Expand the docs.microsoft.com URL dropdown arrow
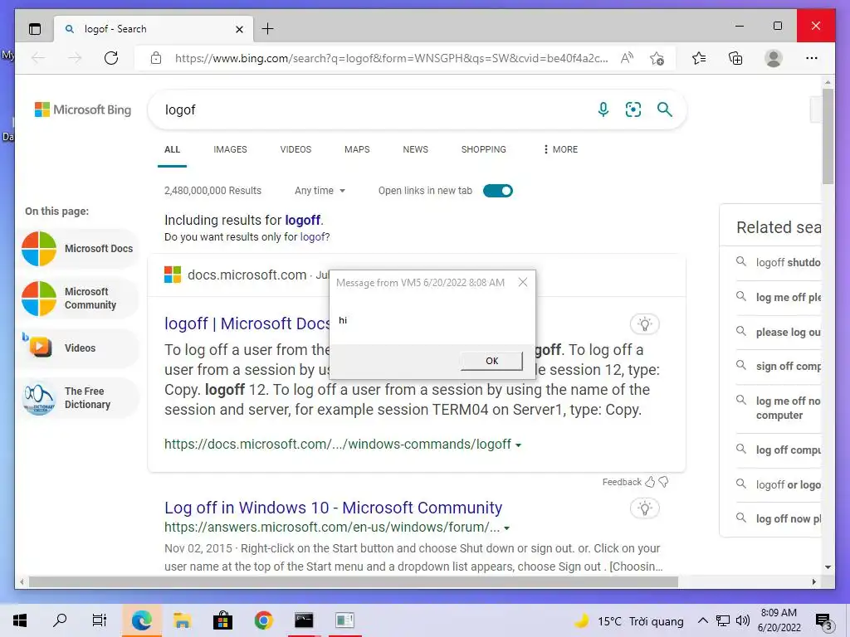 (518, 445)
